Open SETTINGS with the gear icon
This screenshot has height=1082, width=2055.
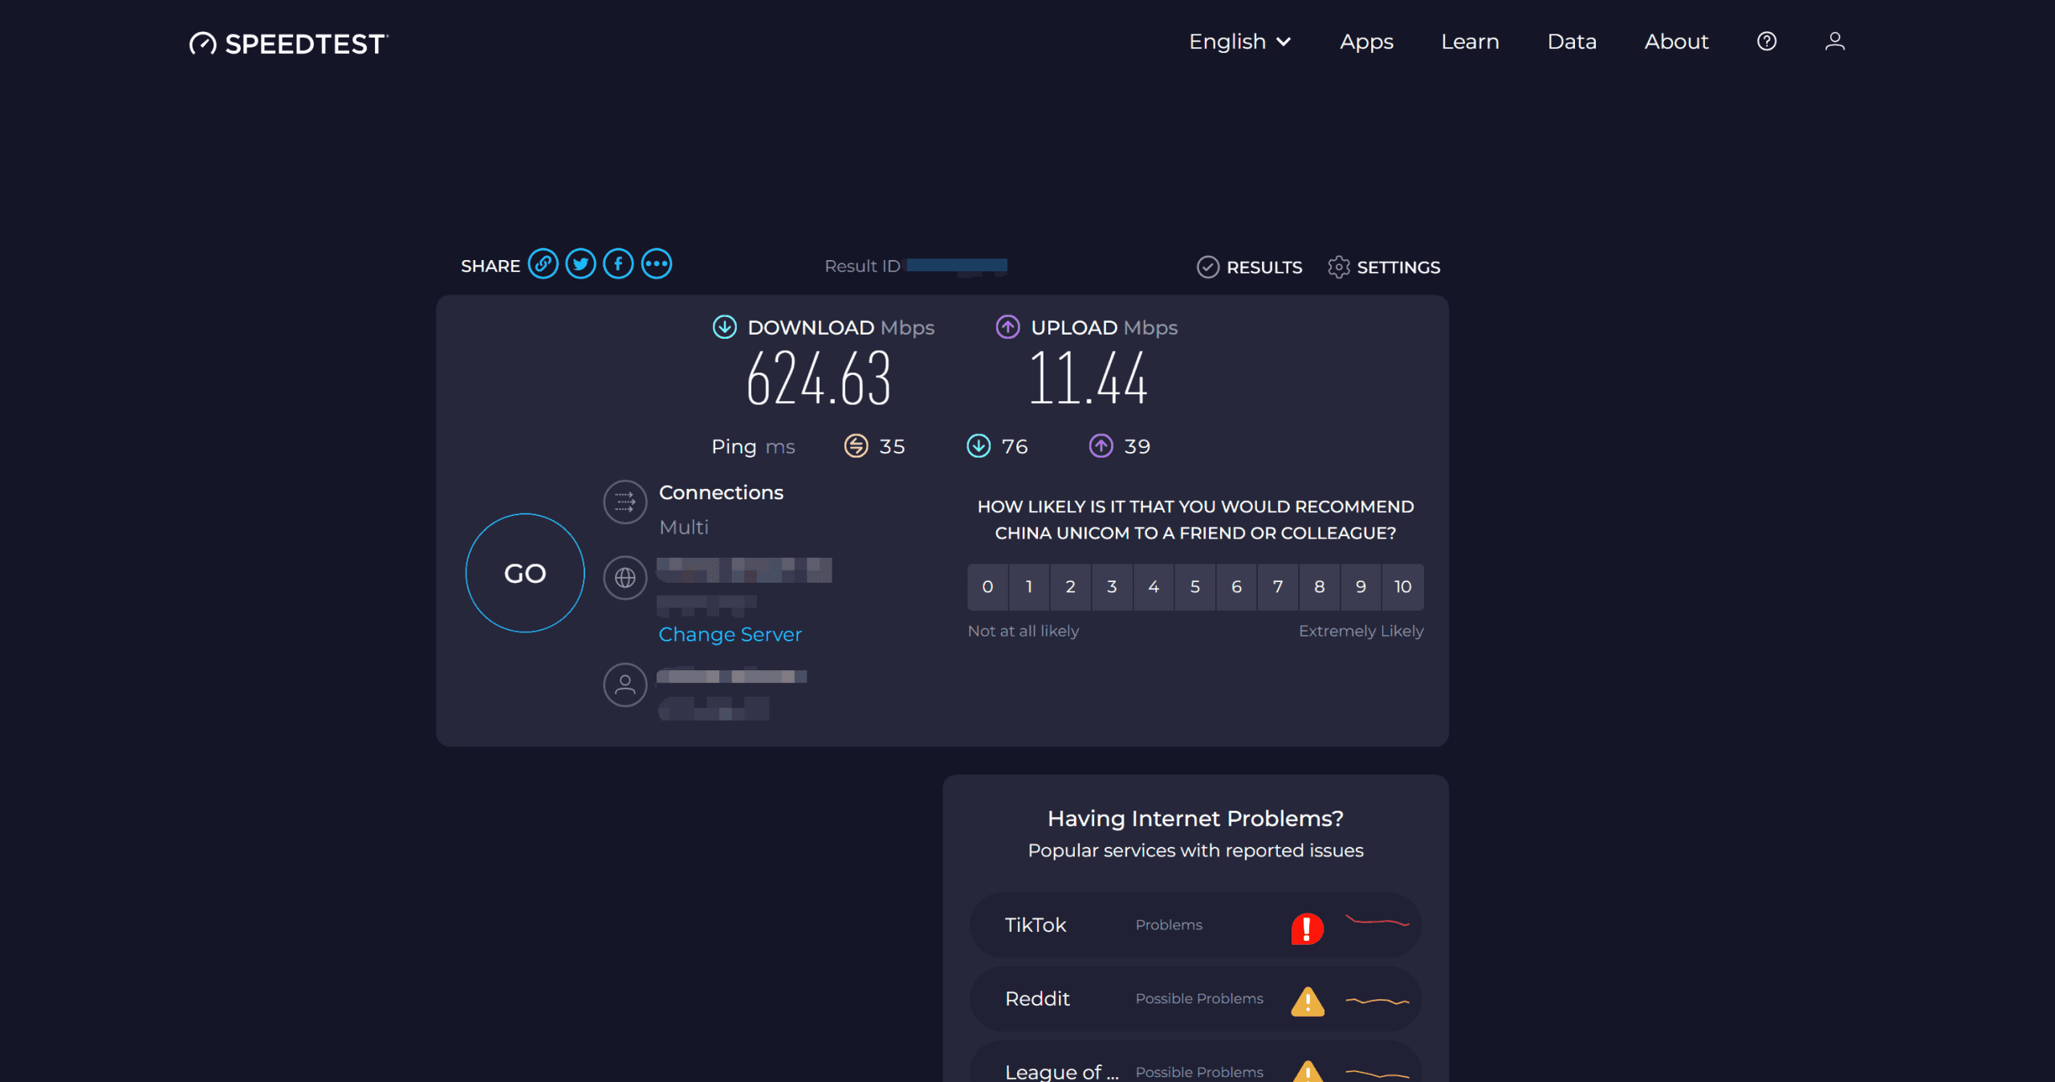(1384, 267)
